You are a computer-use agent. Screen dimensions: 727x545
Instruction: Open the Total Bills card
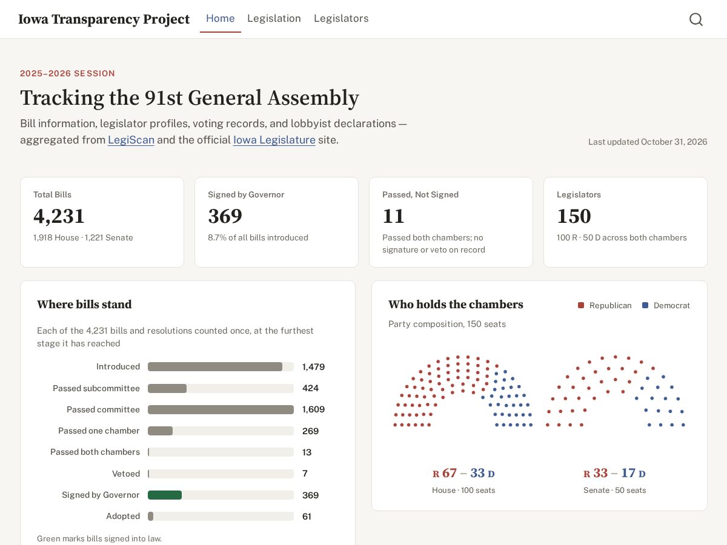coord(102,222)
